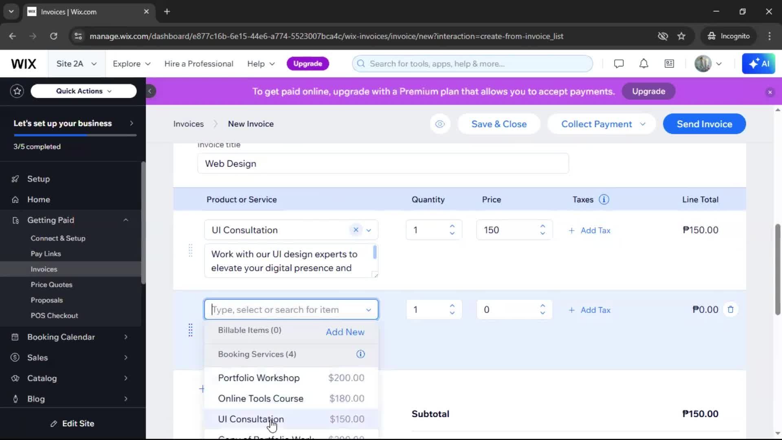Click the Booking Calendar icon

15,337
